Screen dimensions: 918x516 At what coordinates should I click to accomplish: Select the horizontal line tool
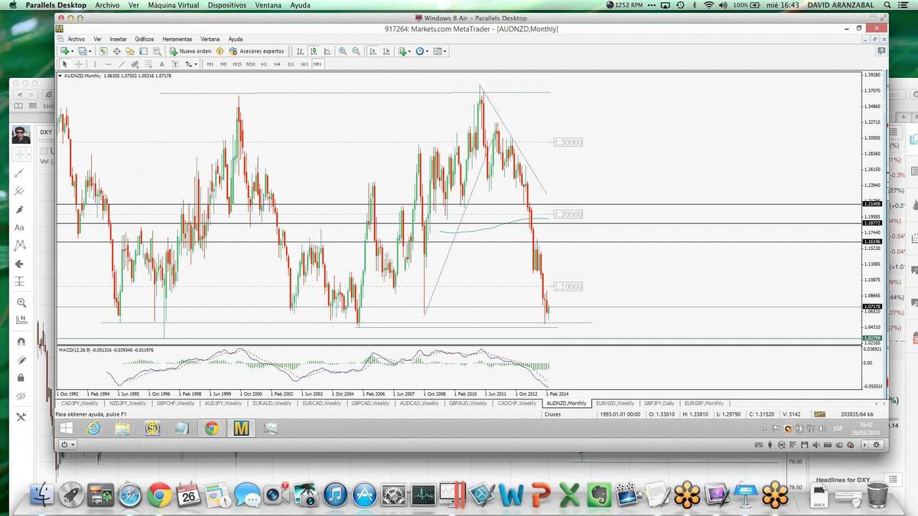click(x=109, y=64)
